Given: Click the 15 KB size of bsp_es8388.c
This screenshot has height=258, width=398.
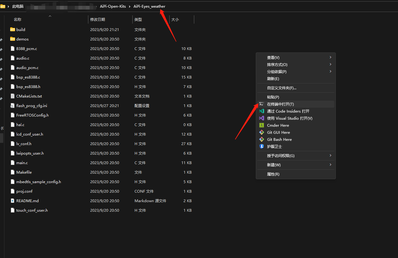Looking at the screenshot, I should tap(187, 77).
